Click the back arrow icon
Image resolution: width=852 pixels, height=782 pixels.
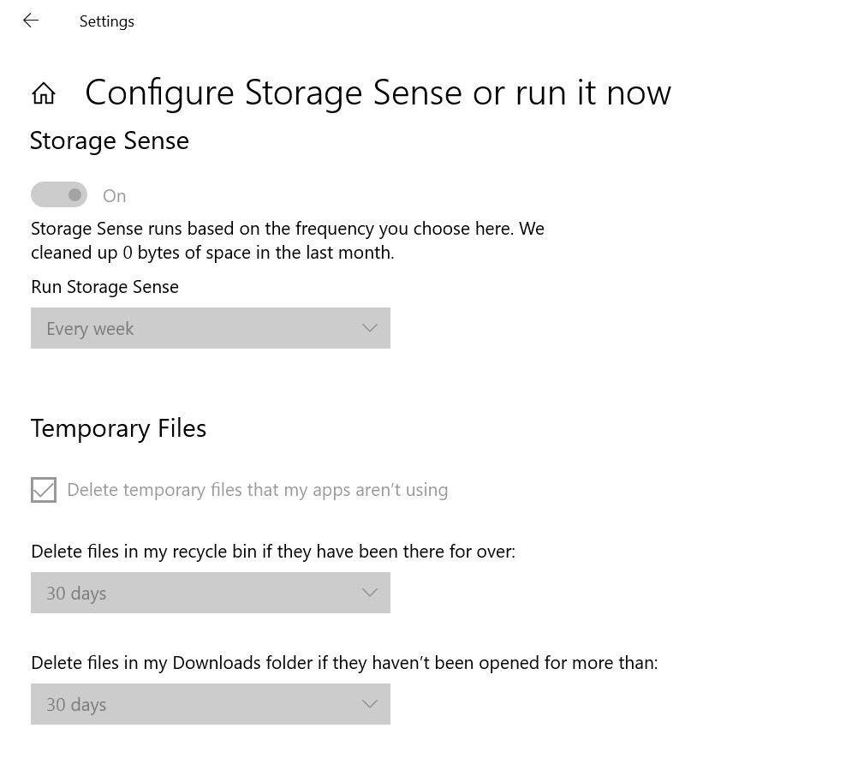point(31,21)
